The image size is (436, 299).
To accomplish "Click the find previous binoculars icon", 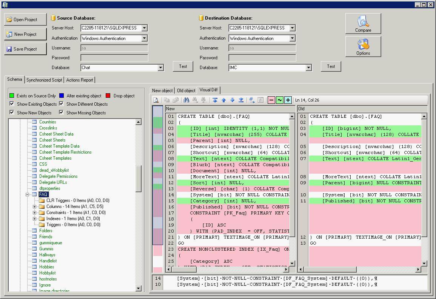I will (204, 100).
